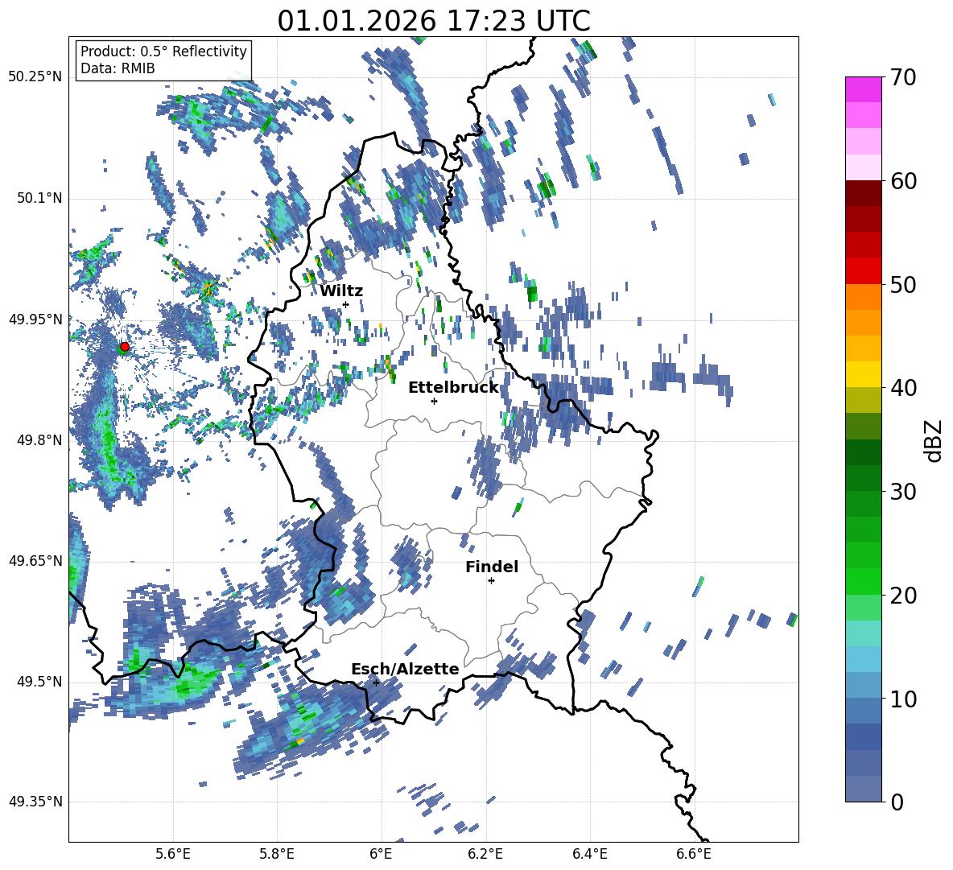Click the Esch/Alzette city label
Image resolution: width=953 pixels, height=870 pixels.
click(405, 669)
